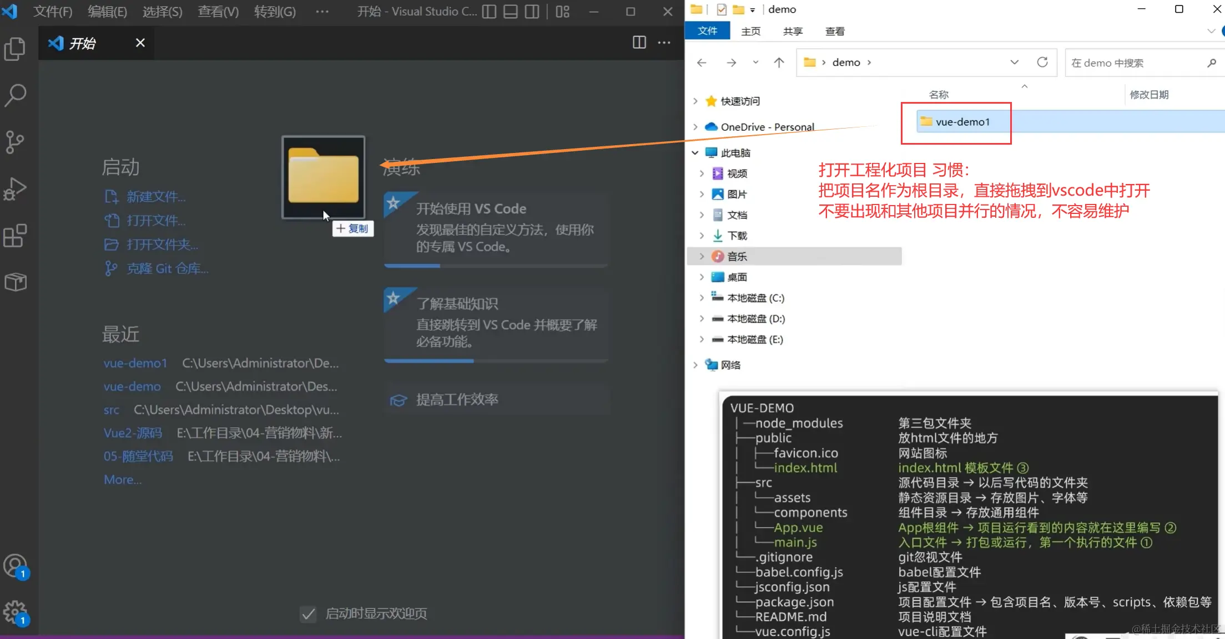Switch to 查看 tab in File Explorer
The height and width of the screenshot is (639, 1225).
pos(835,32)
